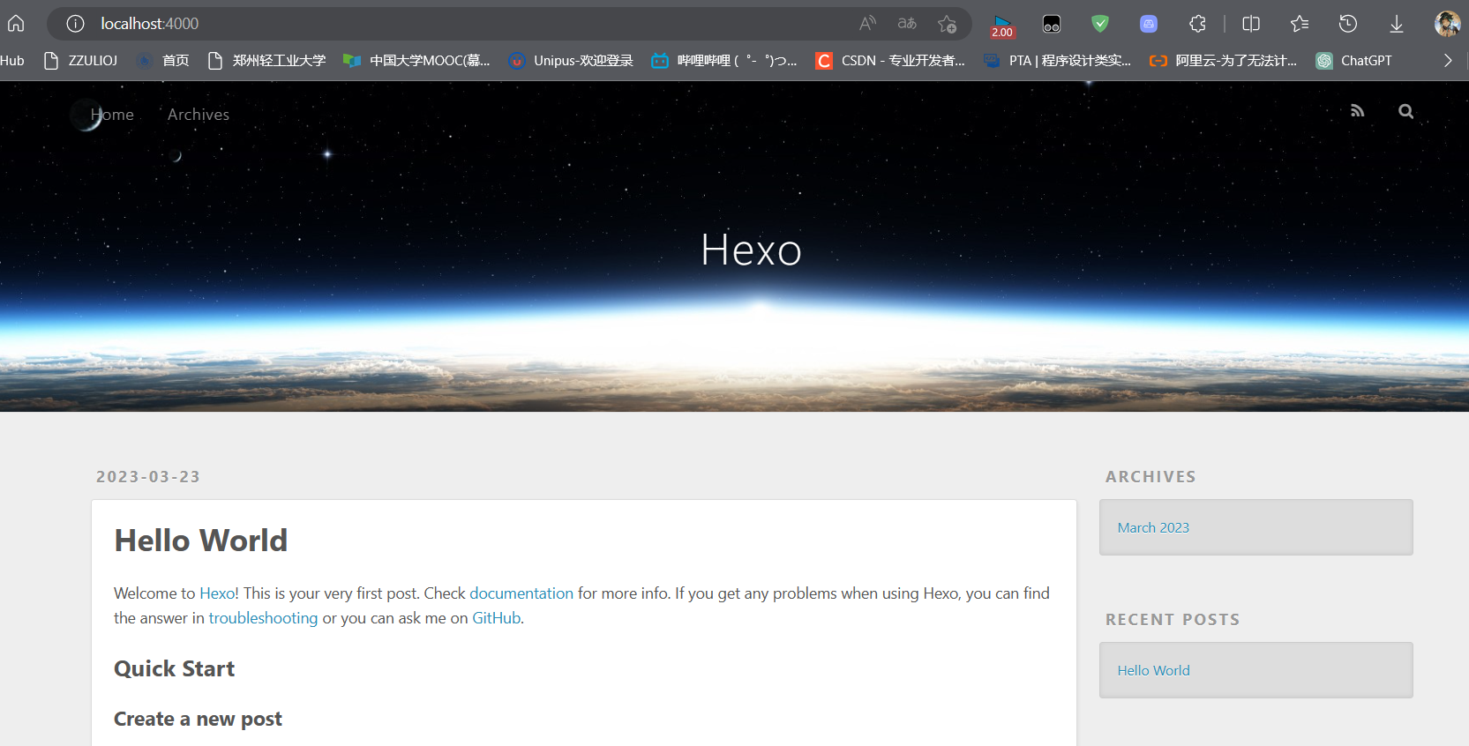Go to Archives in site navigation
The height and width of the screenshot is (746, 1469).
(x=199, y=115)
